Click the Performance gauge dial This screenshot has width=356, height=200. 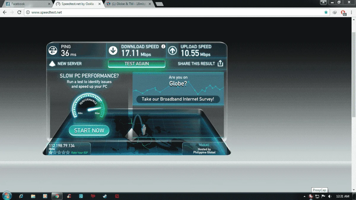pos(89,107)
